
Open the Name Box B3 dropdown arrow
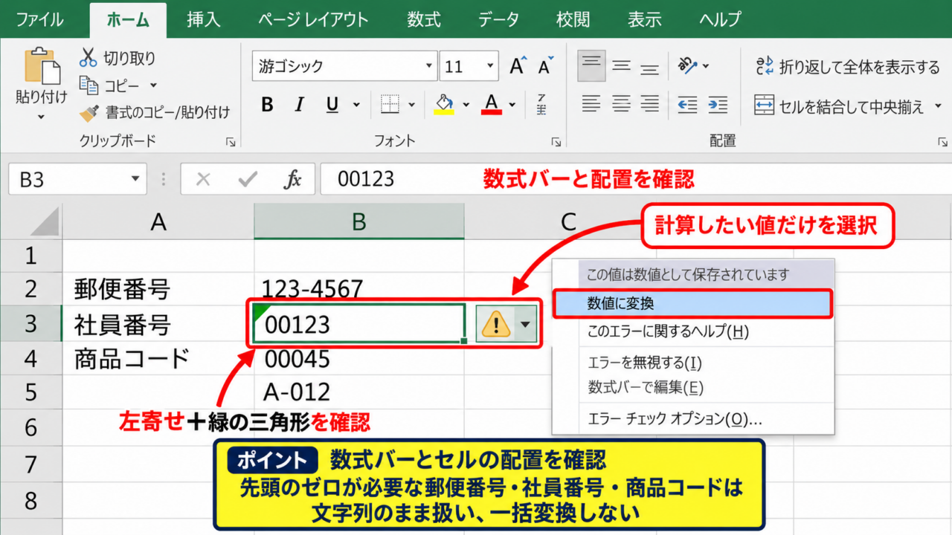click(x=135, y=179)
